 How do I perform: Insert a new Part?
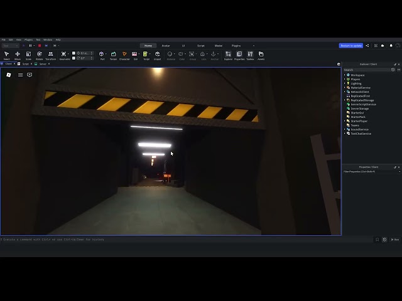click(x=102, y=56)
